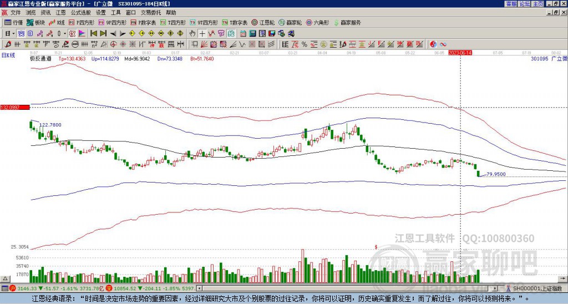Open the 9P四方形 tool

click(113, 22)
